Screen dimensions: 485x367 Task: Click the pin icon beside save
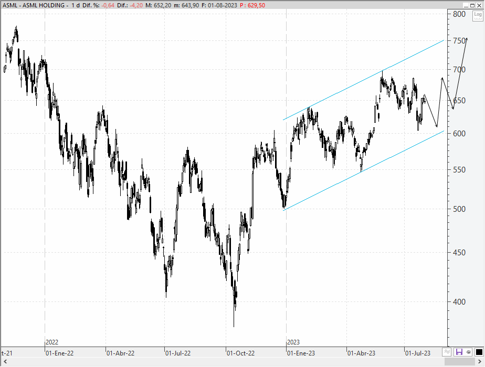tap(469, 352)
